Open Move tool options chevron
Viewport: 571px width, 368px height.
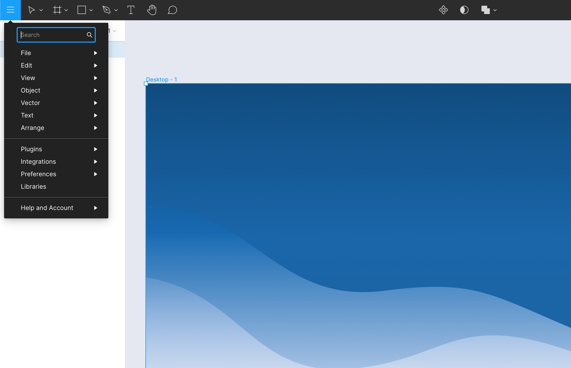click(41, 10)
